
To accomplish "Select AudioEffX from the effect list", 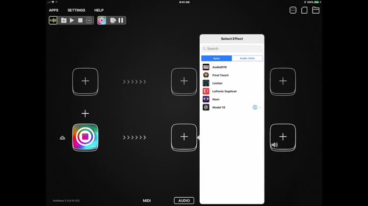I will tap(232, 67).
